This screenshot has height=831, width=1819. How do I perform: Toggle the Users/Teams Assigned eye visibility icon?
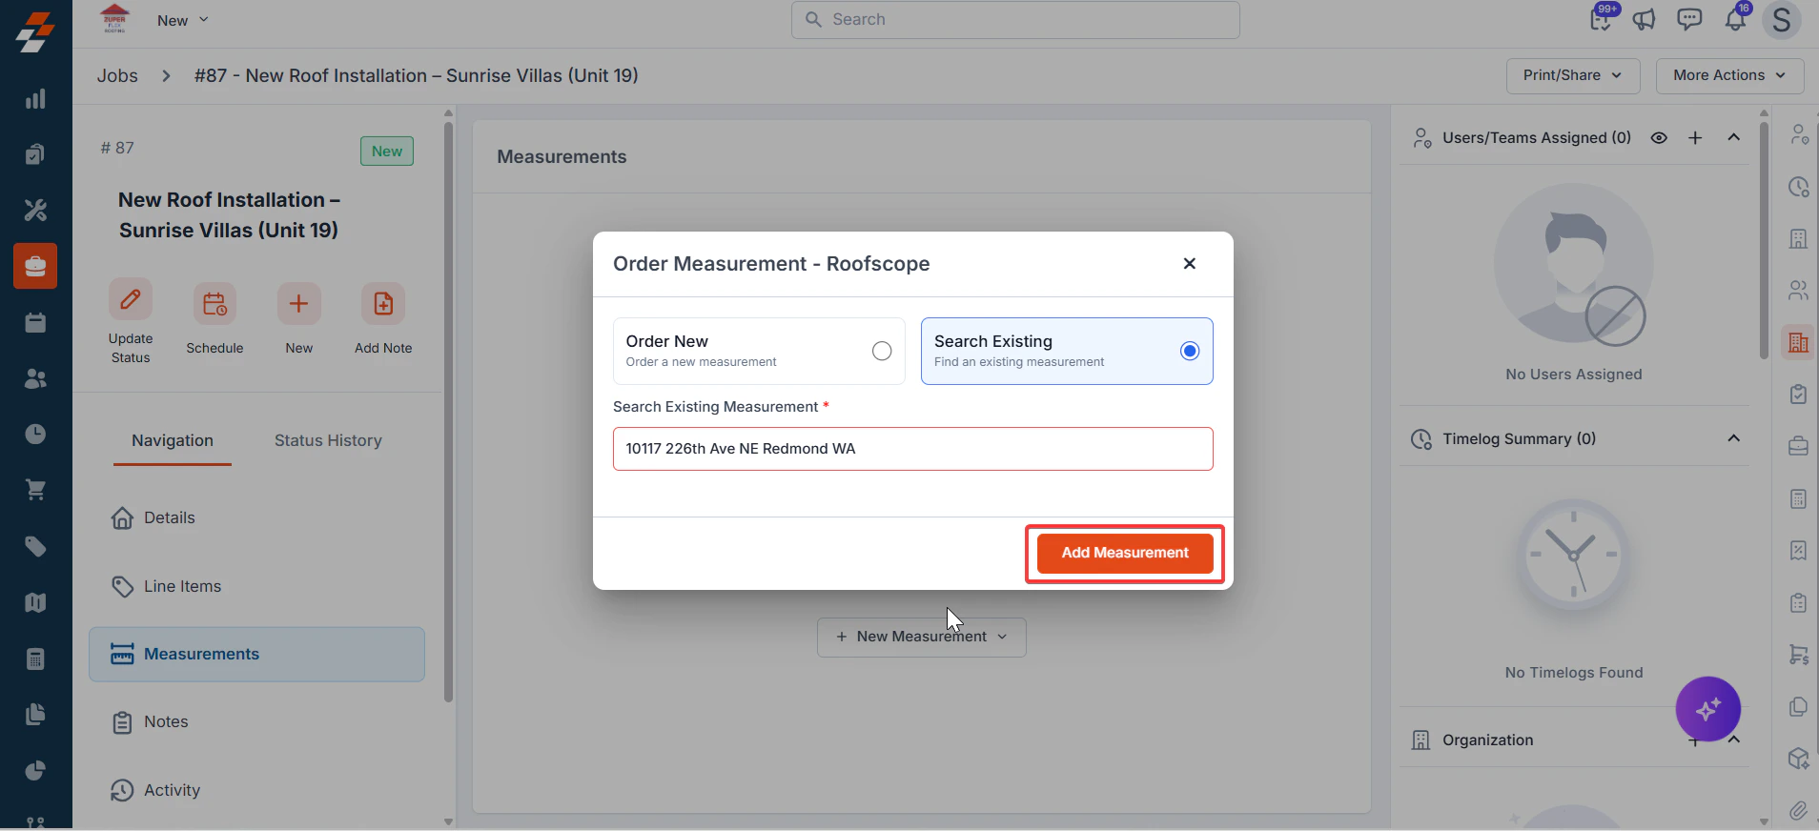click(x=1659, y=138)
